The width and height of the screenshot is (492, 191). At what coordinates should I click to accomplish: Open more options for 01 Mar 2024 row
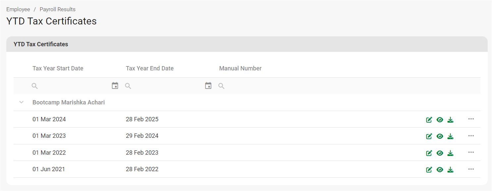(471, 119)
